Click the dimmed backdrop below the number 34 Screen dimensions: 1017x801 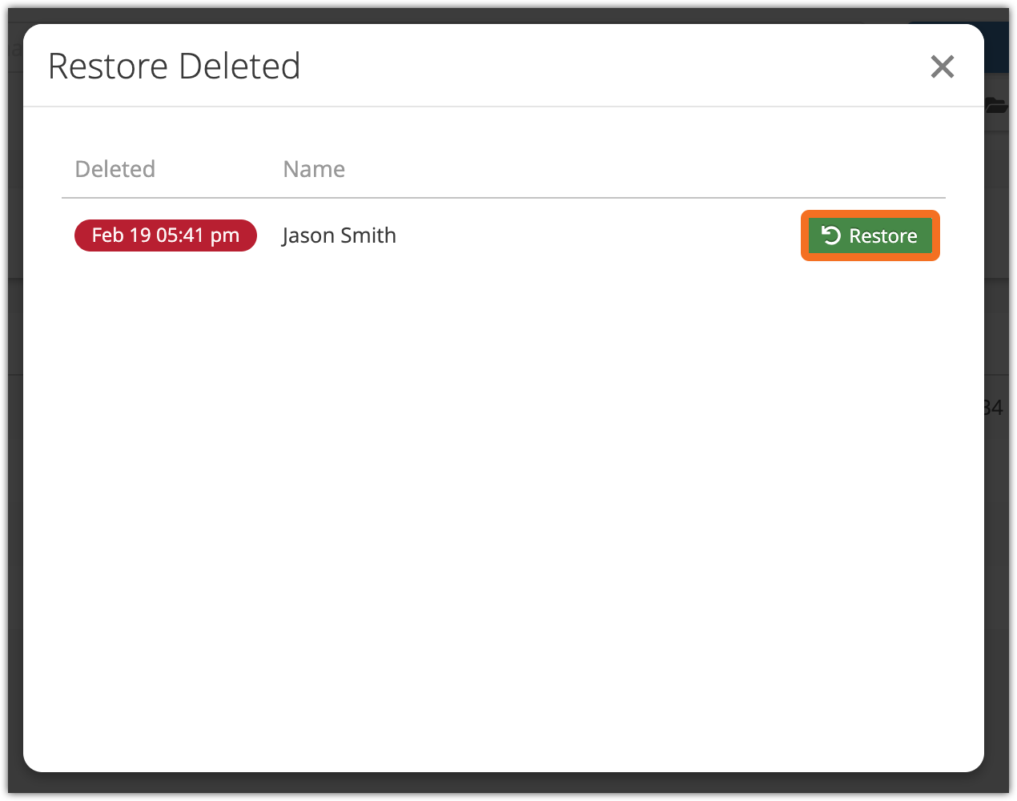point(996,561)
